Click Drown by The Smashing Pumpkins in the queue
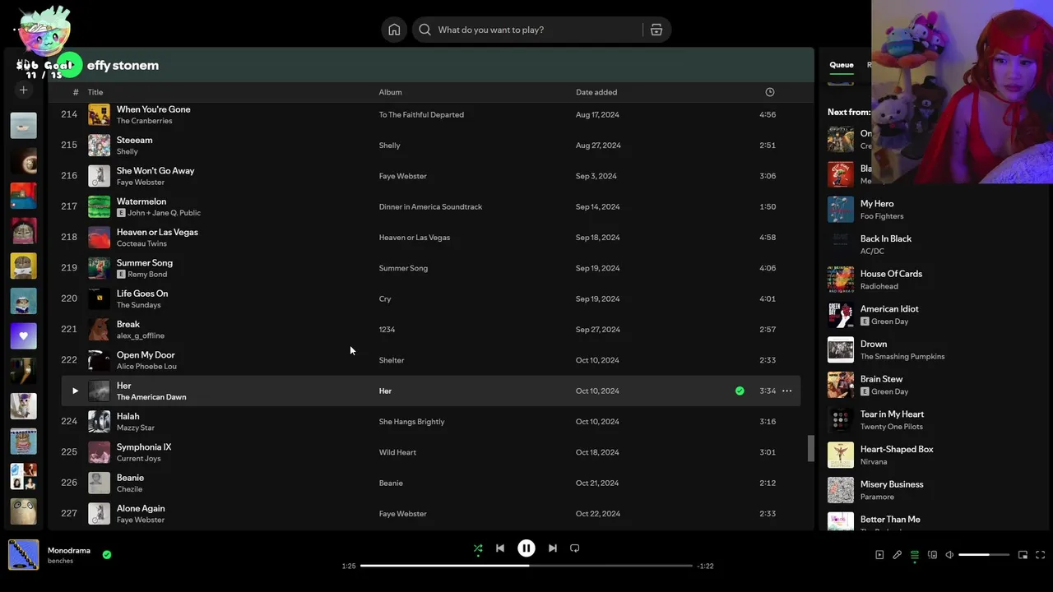 point(874,345)
